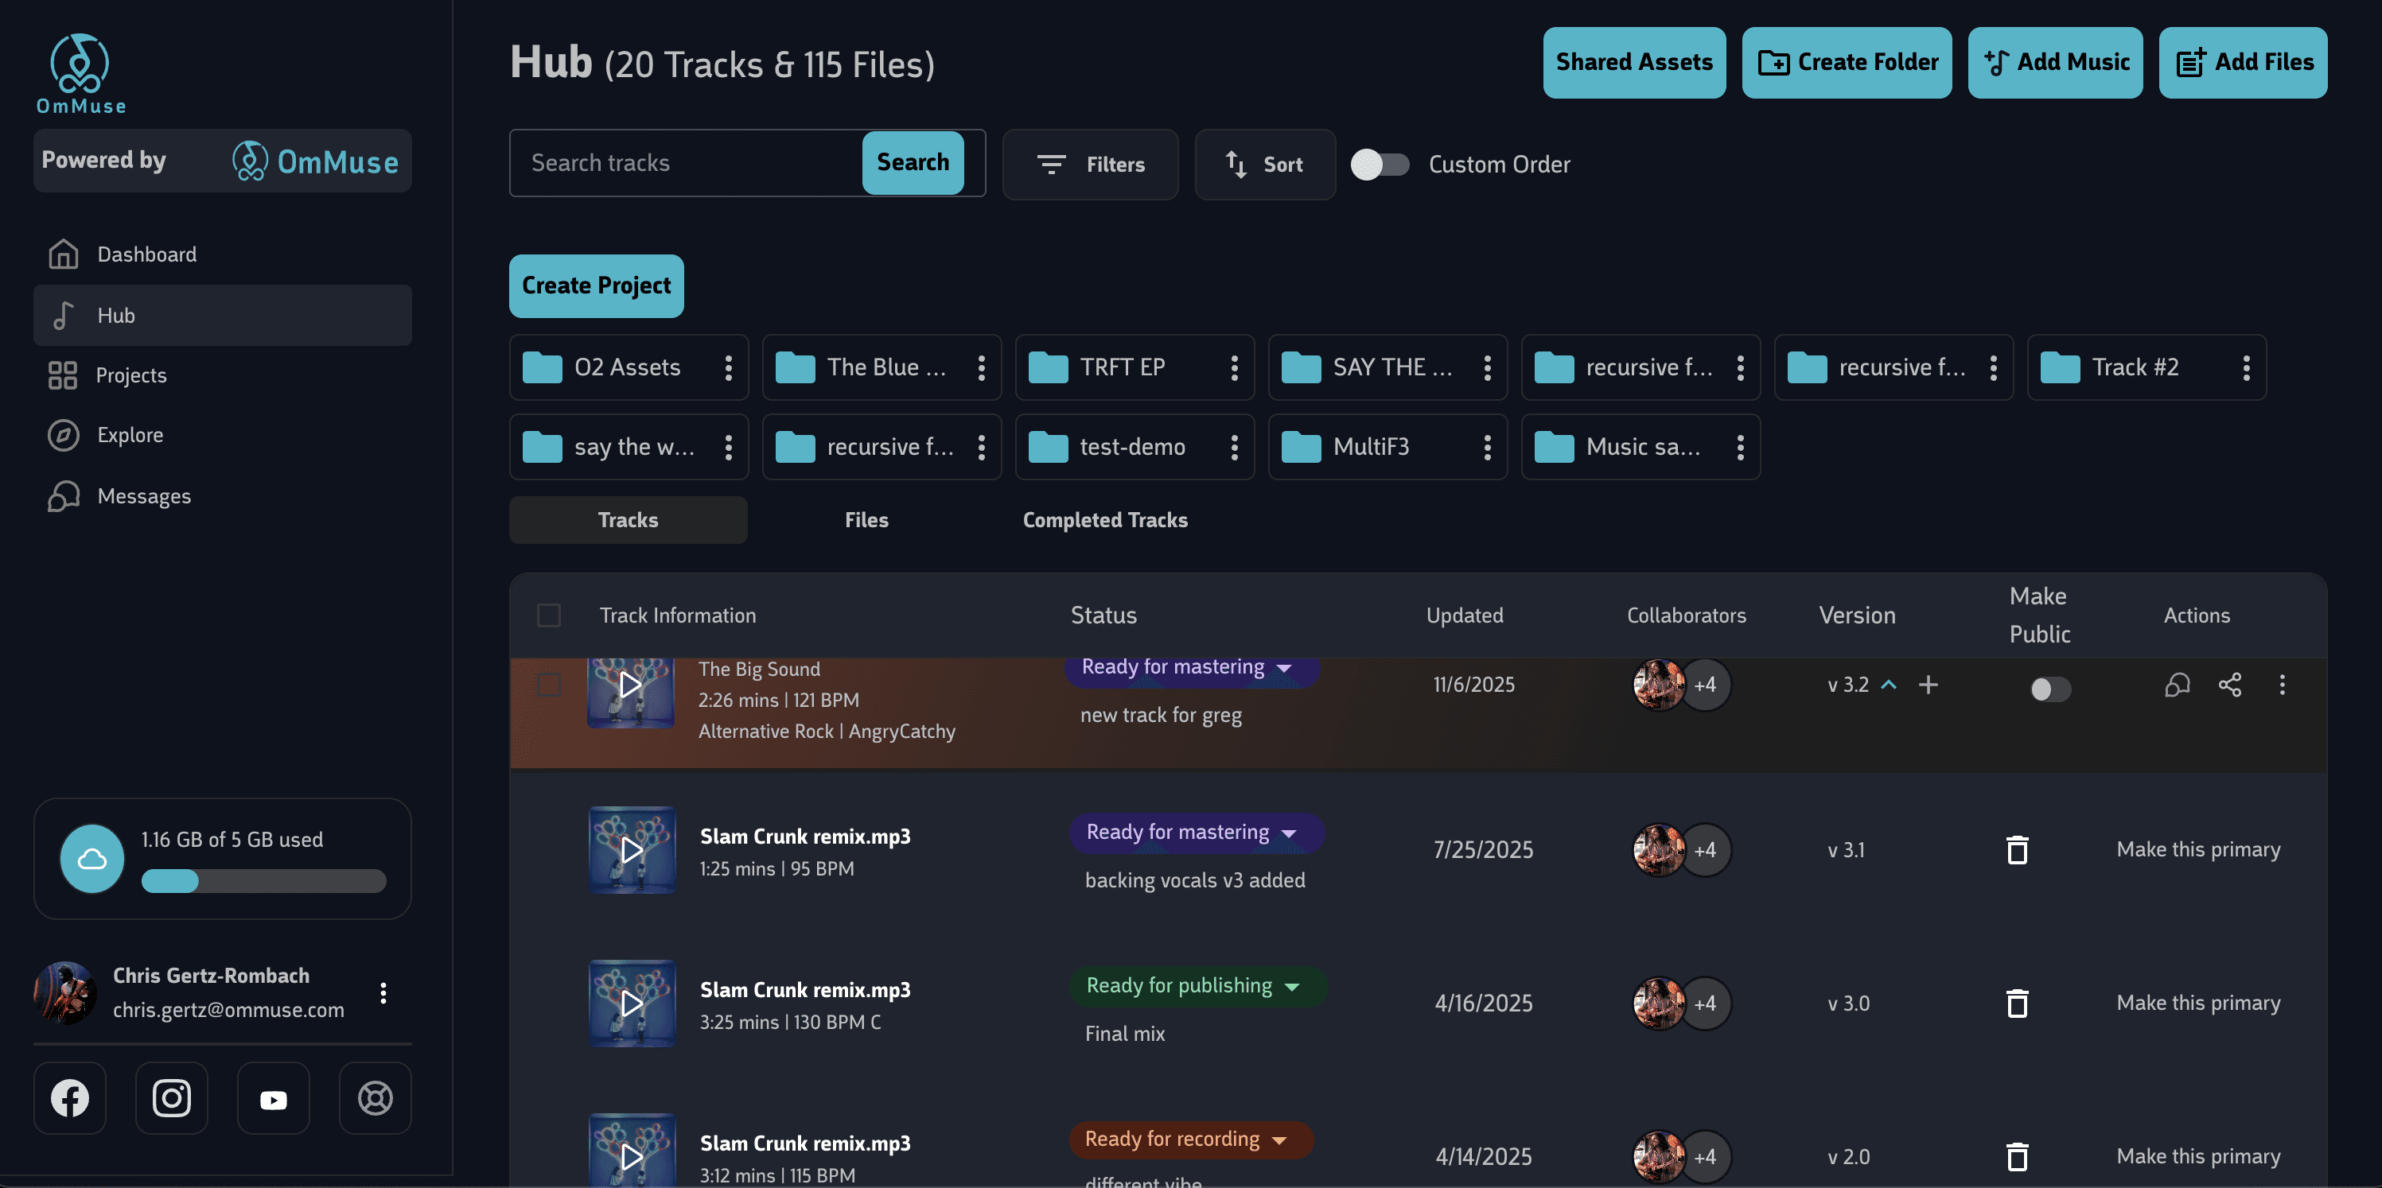
Task: Click the help lifebuoy icon
Action: coord(375,1098)
